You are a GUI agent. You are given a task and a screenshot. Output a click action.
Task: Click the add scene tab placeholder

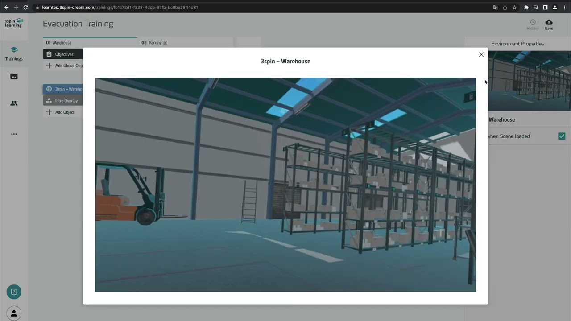pyautogui.click(x=248, y=43)
